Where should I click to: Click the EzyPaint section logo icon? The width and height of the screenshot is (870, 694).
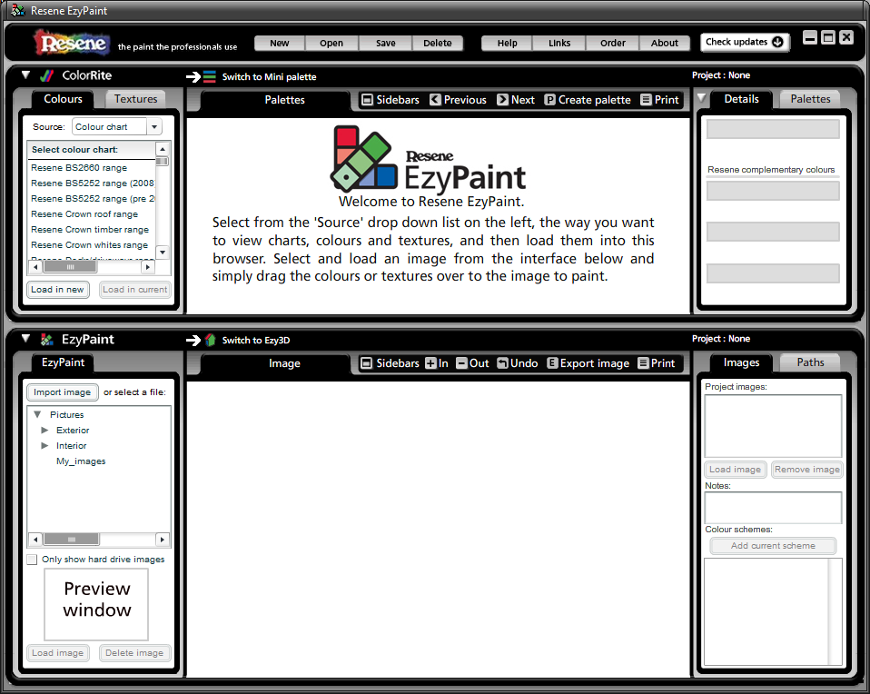pyautogui.click(x=47, y=339)
